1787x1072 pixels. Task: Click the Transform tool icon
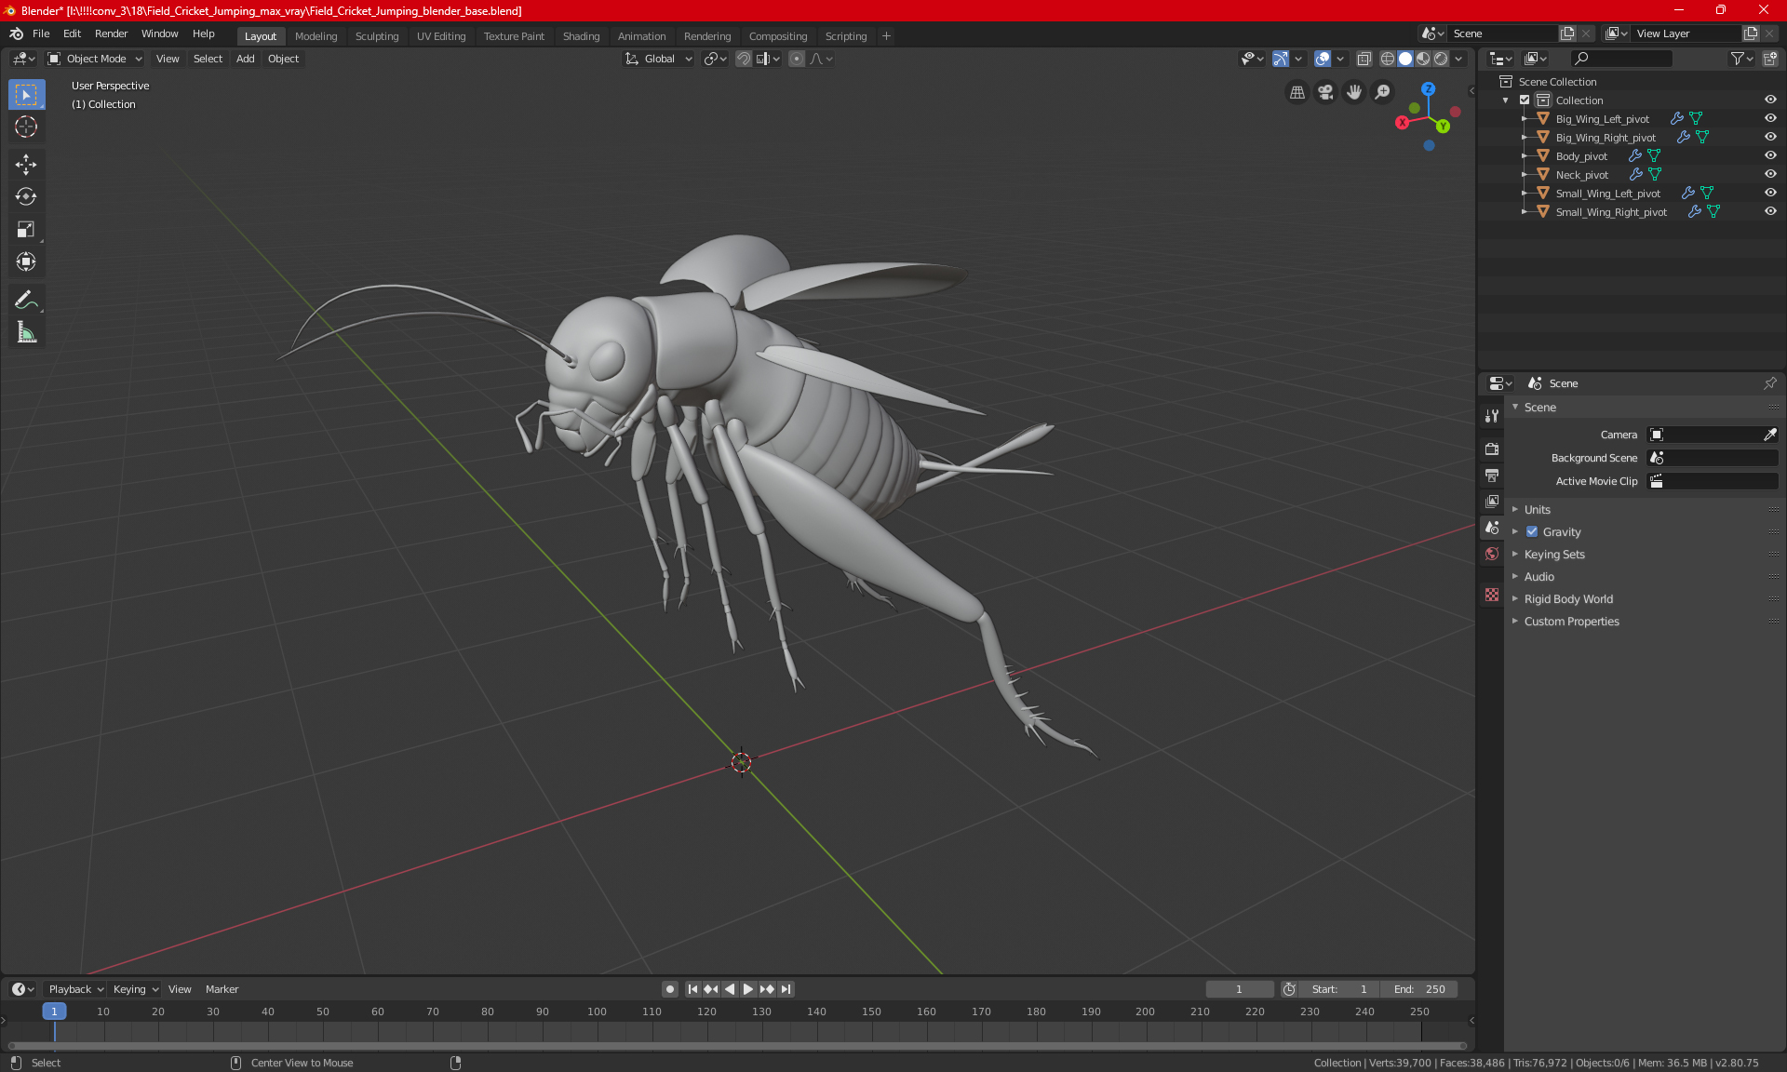tap(25, 263)
